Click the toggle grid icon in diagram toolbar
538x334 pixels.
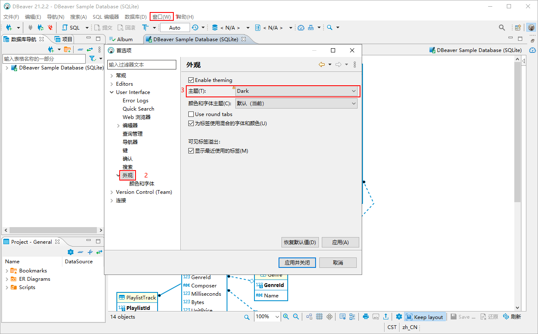tap(319, 317)
